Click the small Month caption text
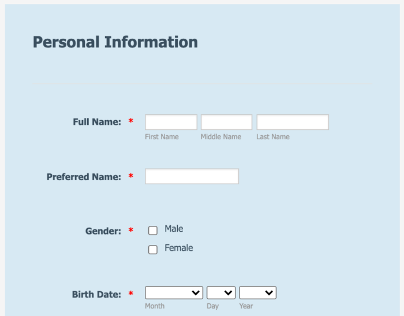The height and width of the screenshot is (316, 404). coord(155,306)
